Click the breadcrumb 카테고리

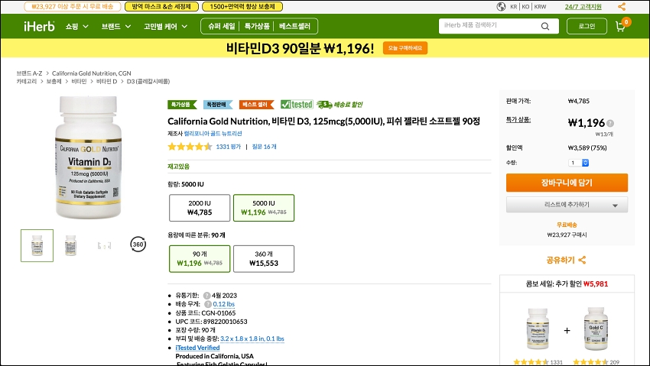coord(27,82)
